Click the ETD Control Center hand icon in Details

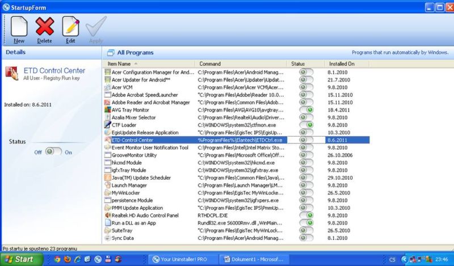click(12, 73)
